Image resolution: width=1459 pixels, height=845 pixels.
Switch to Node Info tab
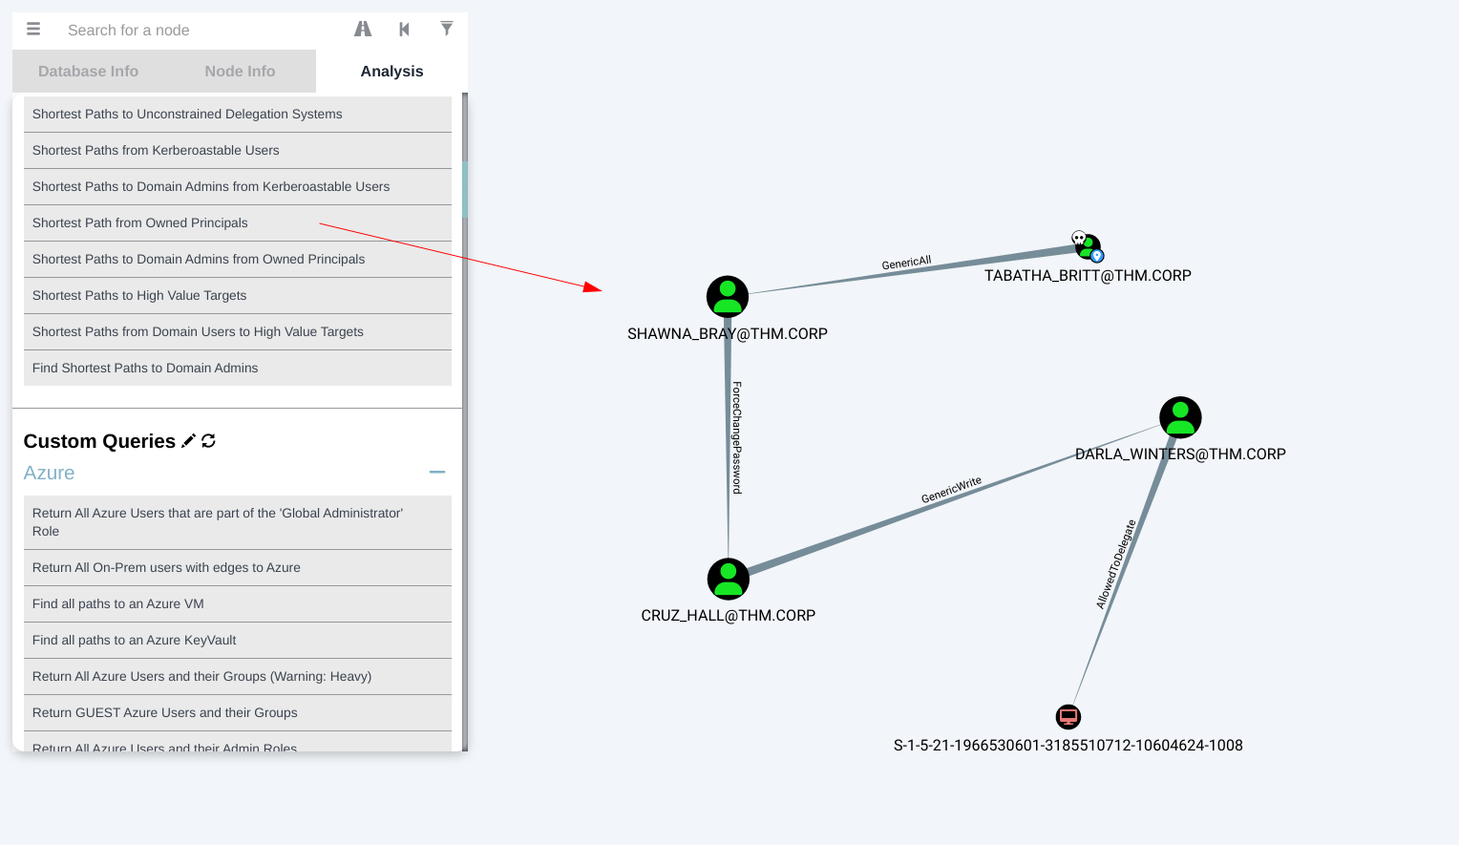tap(240, 72)
